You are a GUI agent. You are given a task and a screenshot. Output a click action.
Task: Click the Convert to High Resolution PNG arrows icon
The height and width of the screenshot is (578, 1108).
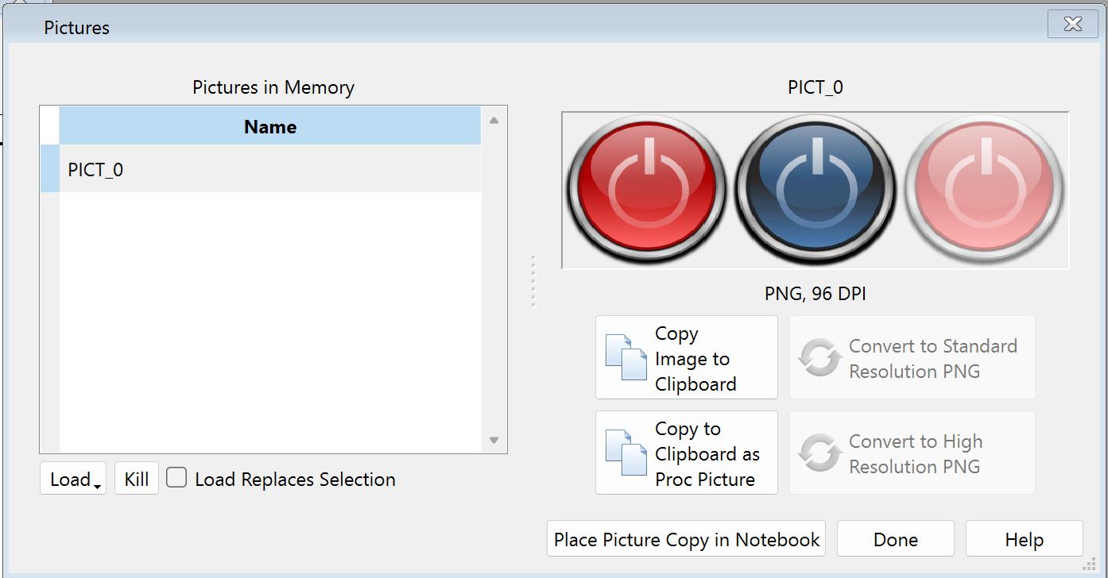819,453
